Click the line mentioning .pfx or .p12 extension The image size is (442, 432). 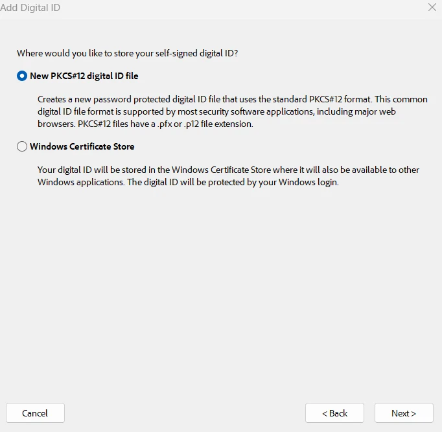click(145, 124)
